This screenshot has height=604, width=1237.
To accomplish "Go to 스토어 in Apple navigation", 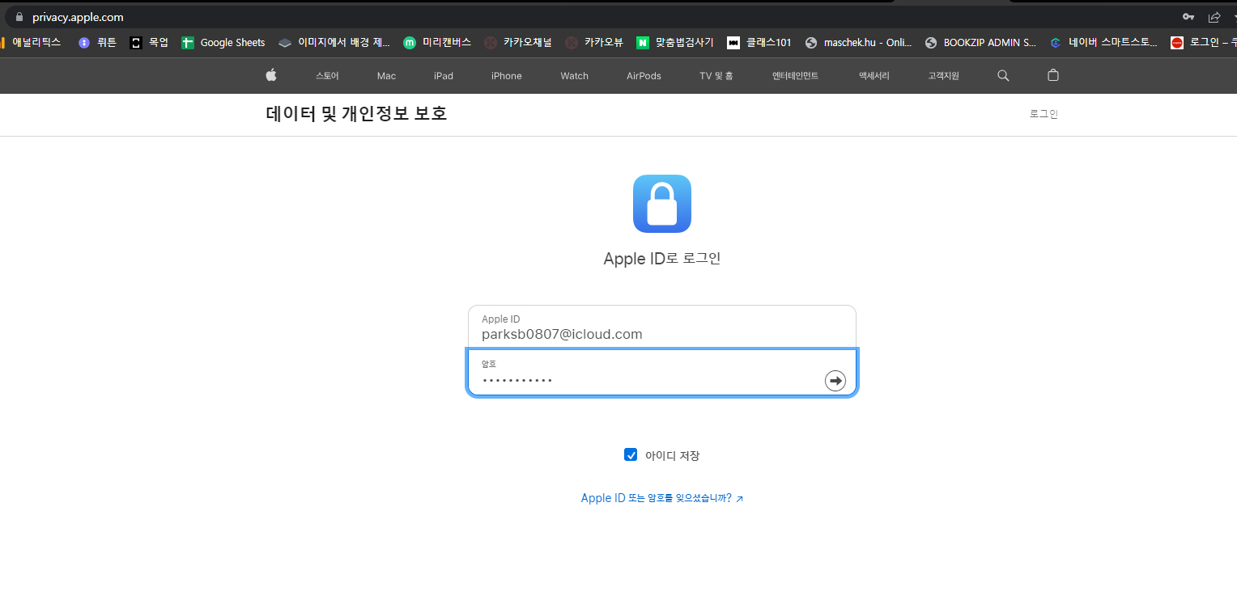I will (x=327, y=76).
